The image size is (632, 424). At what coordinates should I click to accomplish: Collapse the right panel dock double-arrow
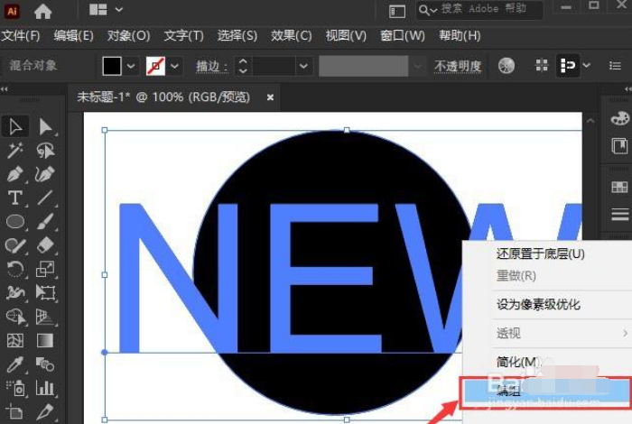[x=628, y=89]
